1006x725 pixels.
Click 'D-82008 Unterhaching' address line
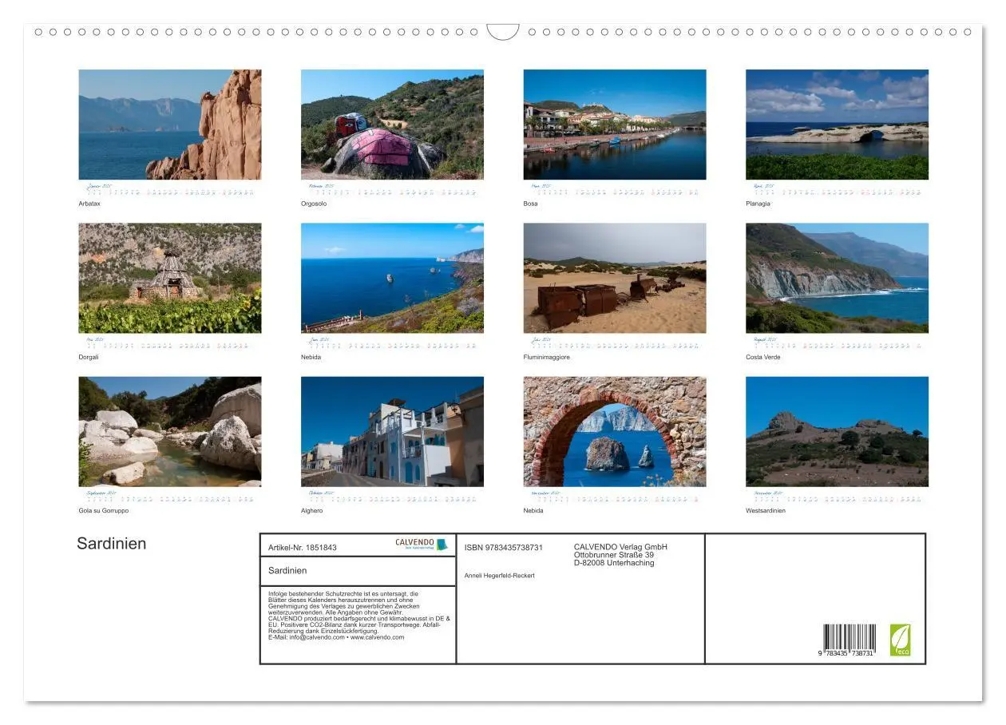[x=614, y=563]
